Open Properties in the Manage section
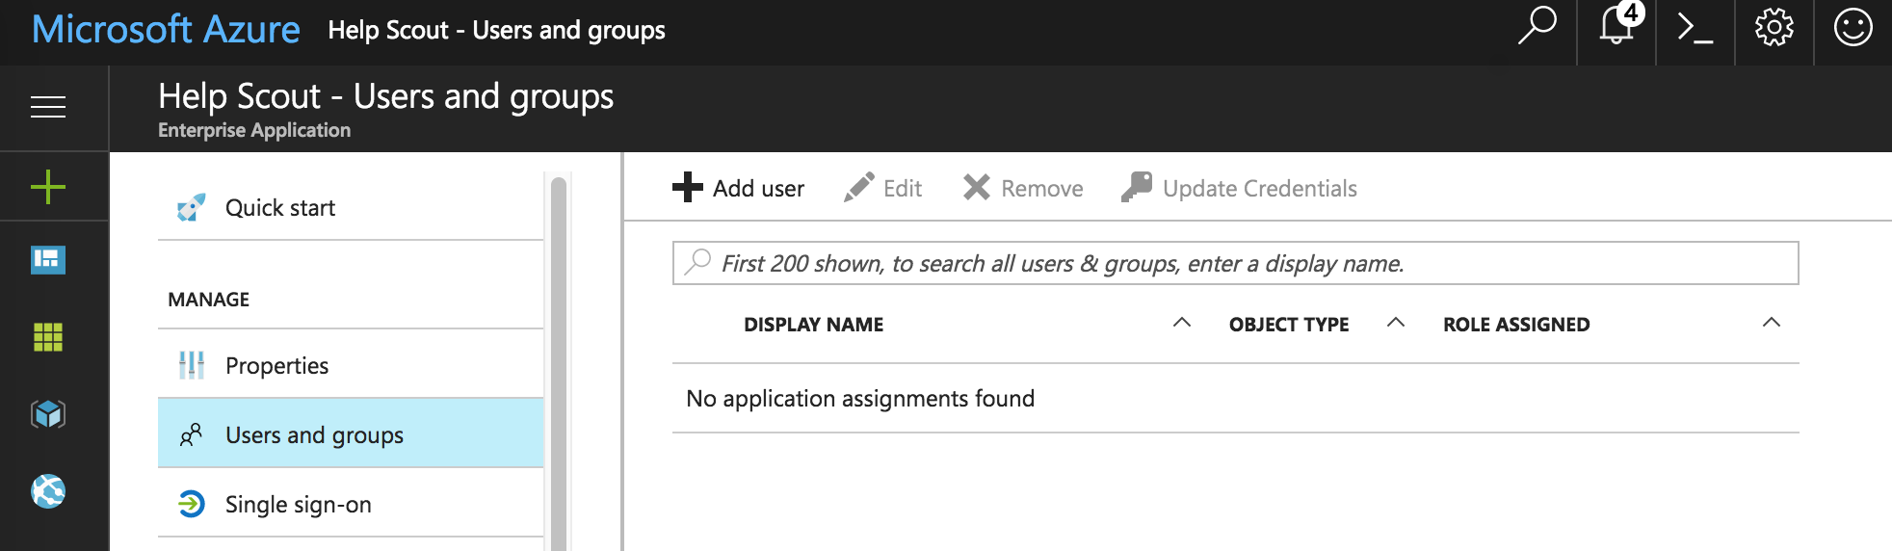Viewport: 1892px width, 551px height. coord(276,366)
